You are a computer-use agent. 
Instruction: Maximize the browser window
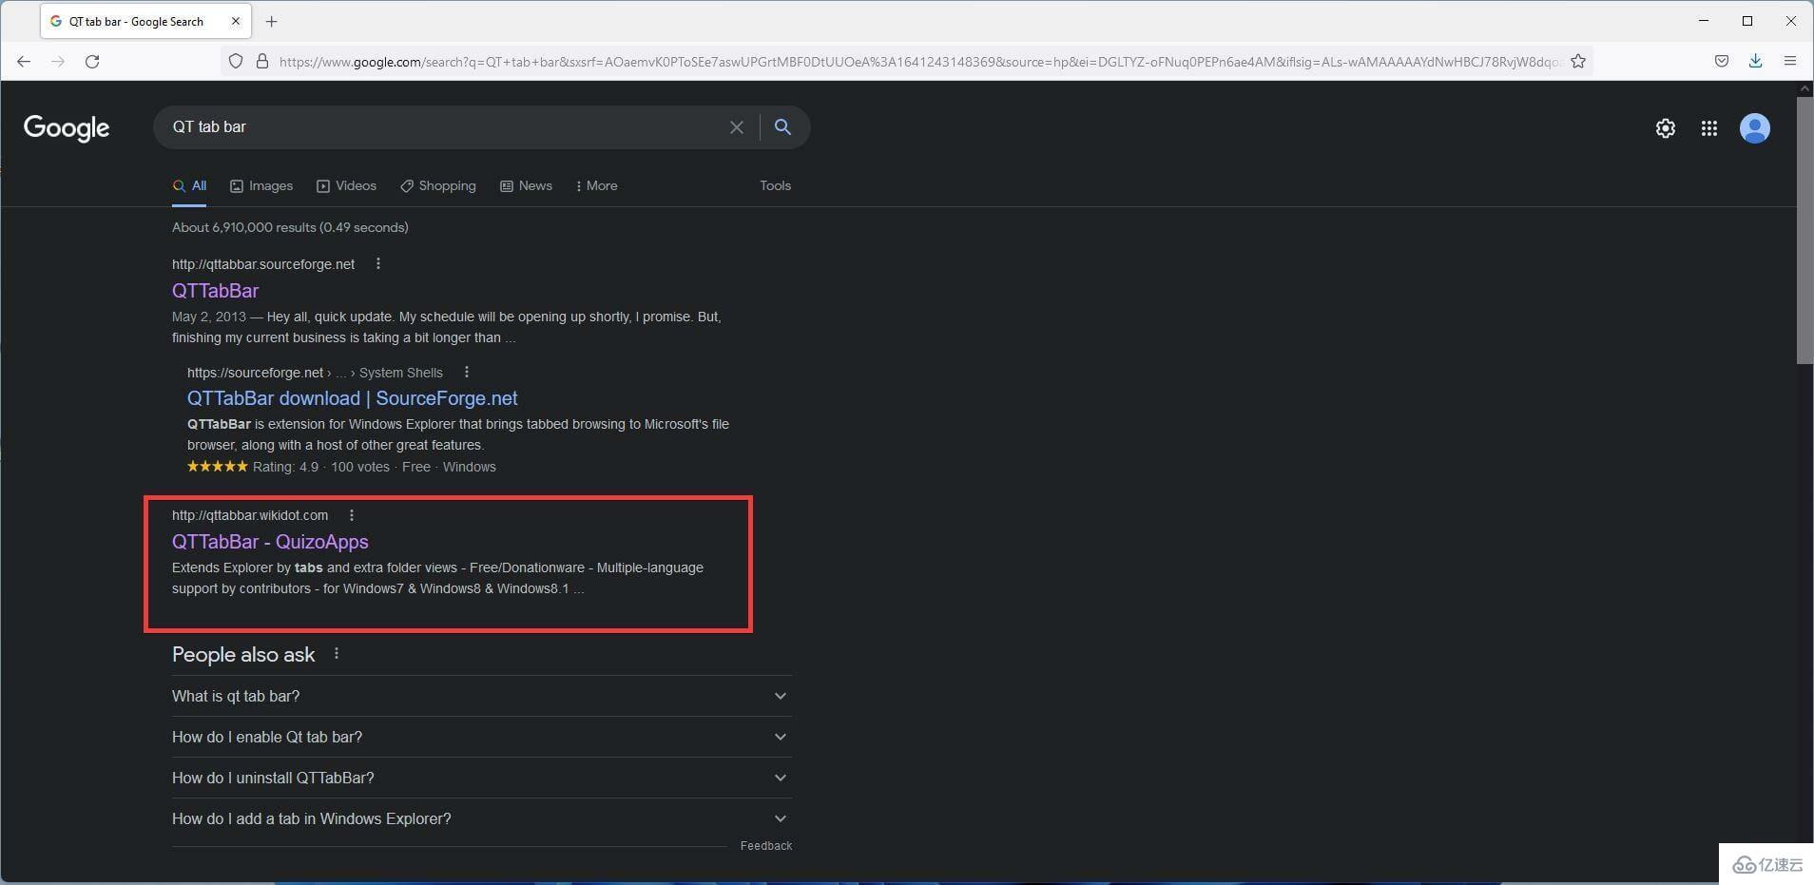[x=1747, y=20]
